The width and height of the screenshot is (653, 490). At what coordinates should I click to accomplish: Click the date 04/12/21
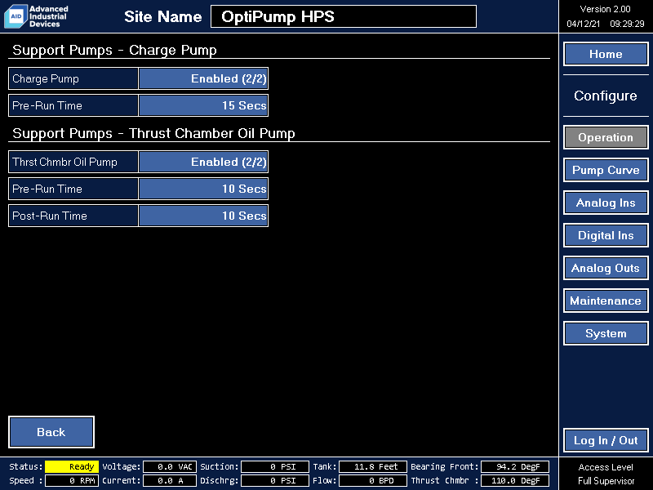pos(584,24)
